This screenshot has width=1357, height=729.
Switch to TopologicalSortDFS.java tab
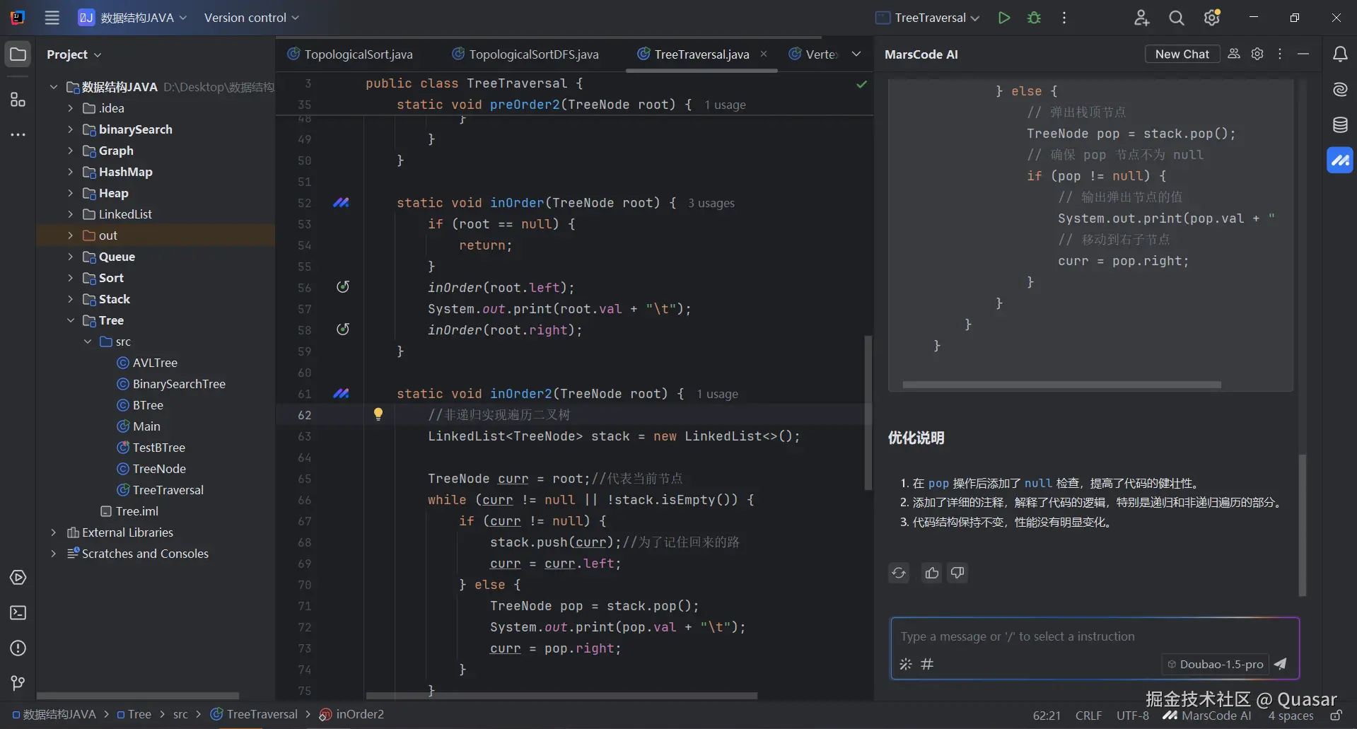tap(533, 54)
